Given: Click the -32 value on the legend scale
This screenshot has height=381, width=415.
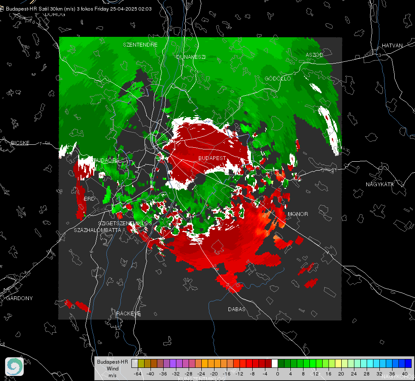Looking at the screenshot, I should (x=176, y=374).
